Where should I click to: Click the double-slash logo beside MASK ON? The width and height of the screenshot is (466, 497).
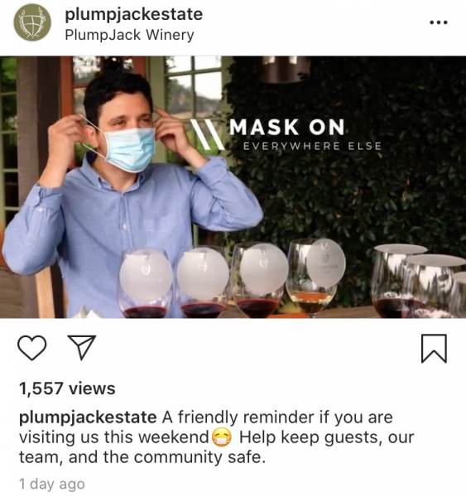click(208, 134)
